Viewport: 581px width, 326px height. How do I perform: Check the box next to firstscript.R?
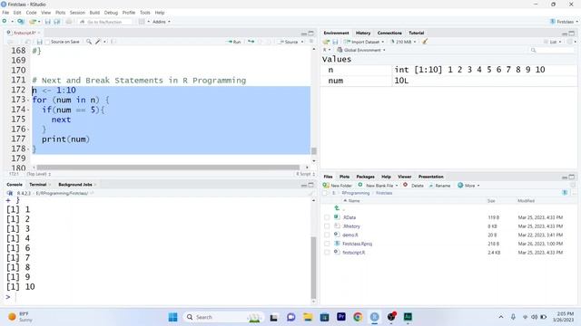click(x=327, y=253)
